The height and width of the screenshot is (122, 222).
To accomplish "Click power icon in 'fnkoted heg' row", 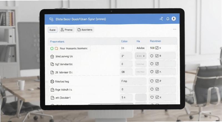I will tap(152, 81).
